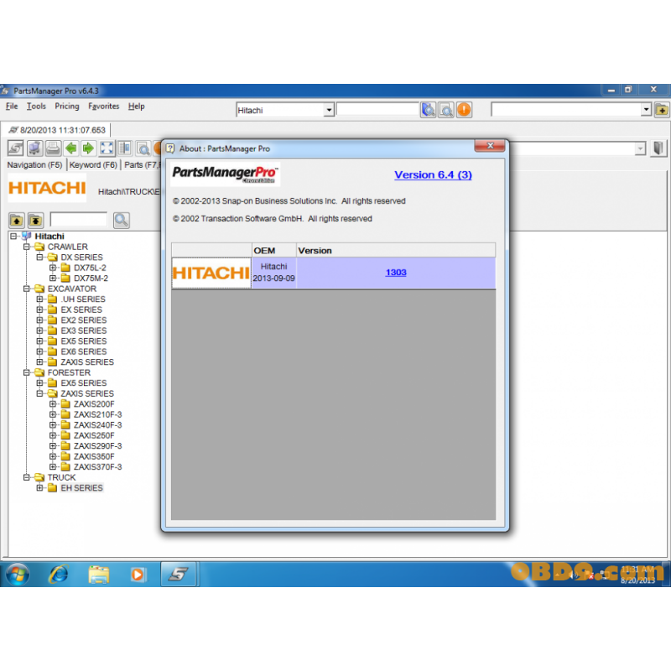Toggle the full-screen expand icon

pyautogui.click(x=107, y=148)
